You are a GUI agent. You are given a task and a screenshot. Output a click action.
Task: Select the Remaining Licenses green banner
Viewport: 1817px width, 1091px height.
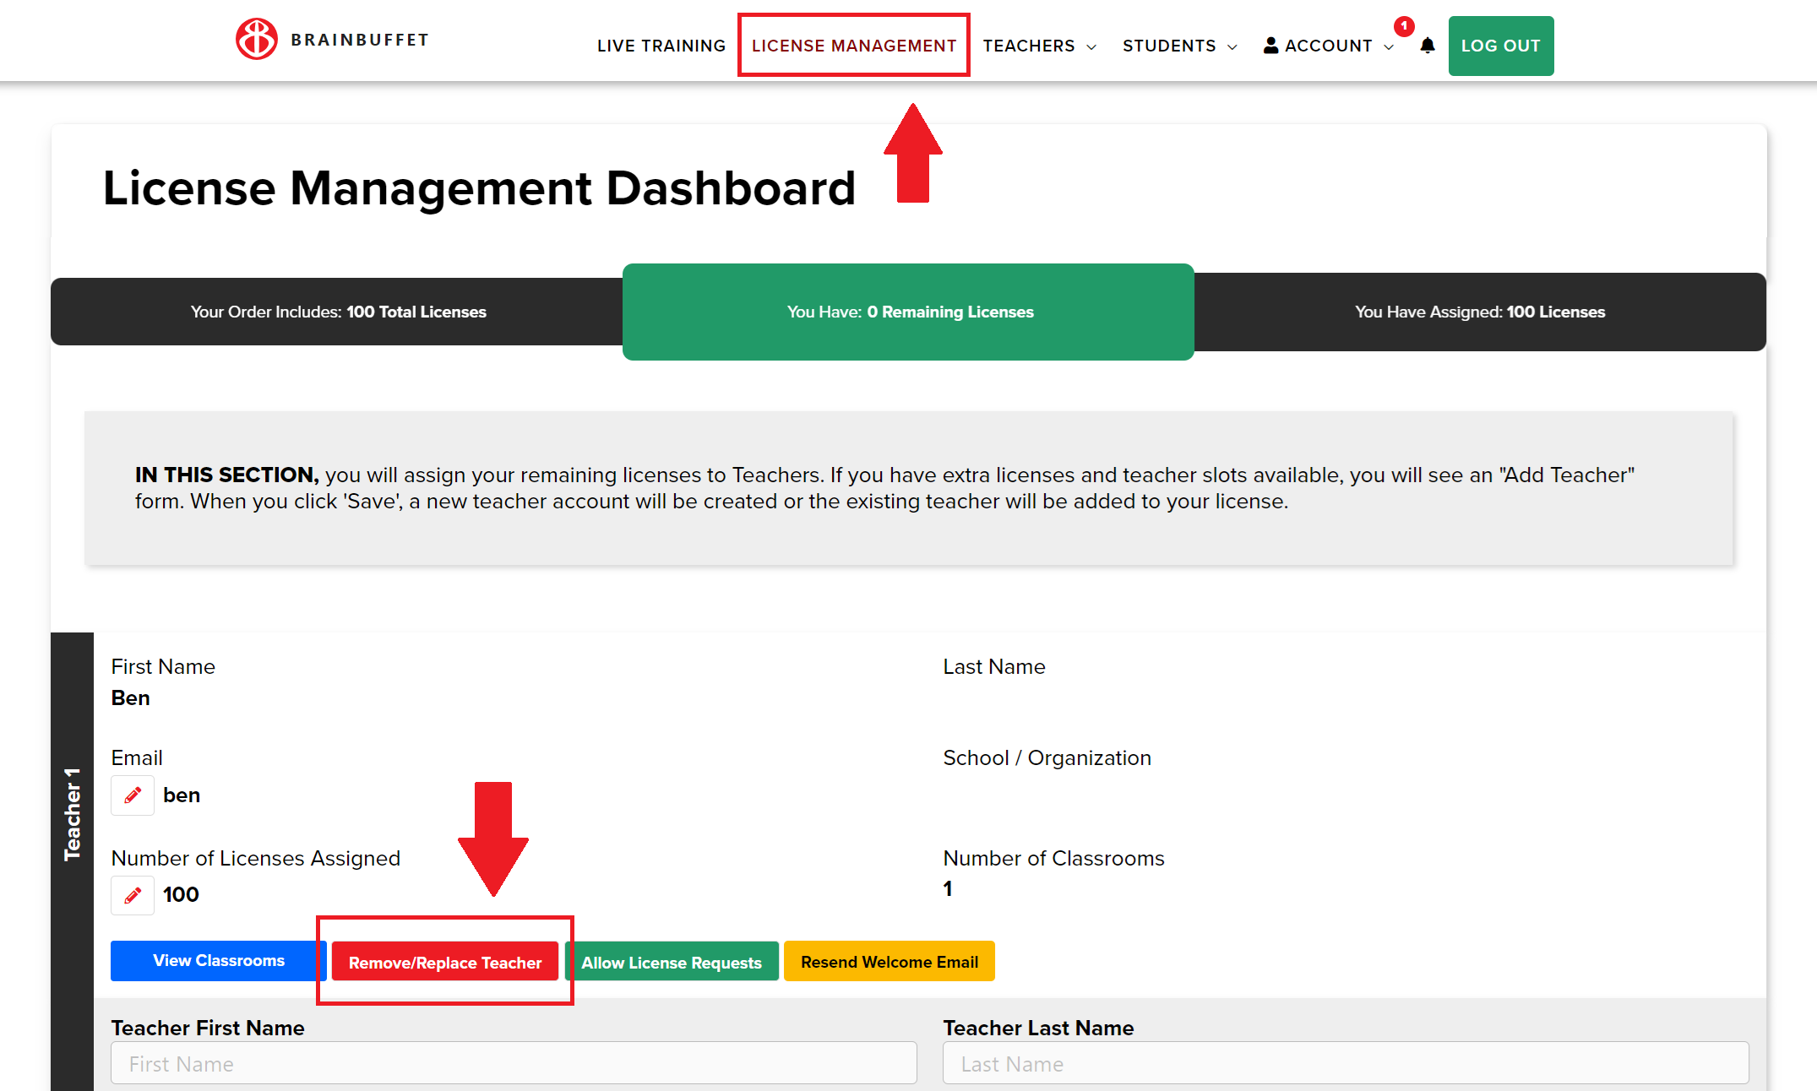[908, 312]
